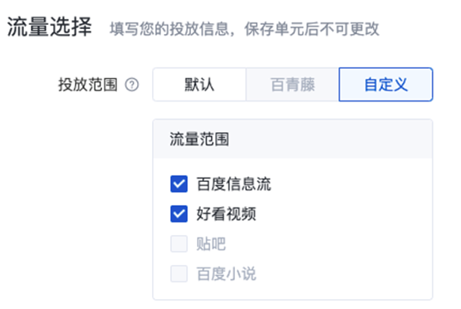Click the greyed 百度小说 label text
Screen dimensions: 461x309
[227, 274]
